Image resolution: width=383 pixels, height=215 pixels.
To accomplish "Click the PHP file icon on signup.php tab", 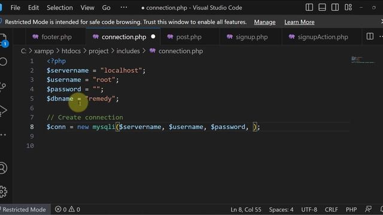I will point(230,36).
